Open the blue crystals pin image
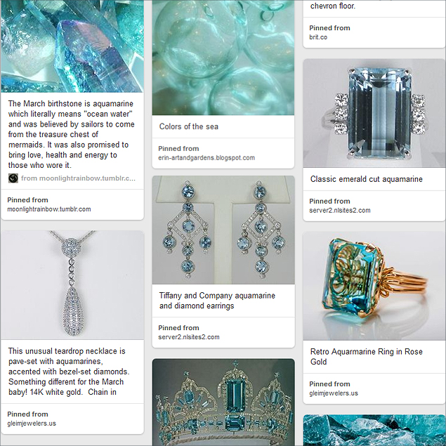 [x=72, y=46]
